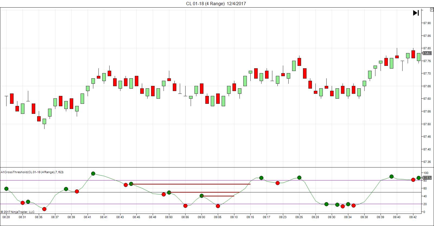Select the 09:42 time axis label
This screenshot has height=226, width=434.
pos(413,217)
